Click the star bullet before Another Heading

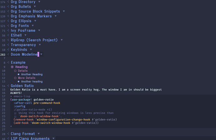pyautogui.click(x=18, y=74)
